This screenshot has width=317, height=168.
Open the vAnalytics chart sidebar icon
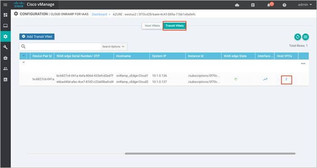[5, 79]
